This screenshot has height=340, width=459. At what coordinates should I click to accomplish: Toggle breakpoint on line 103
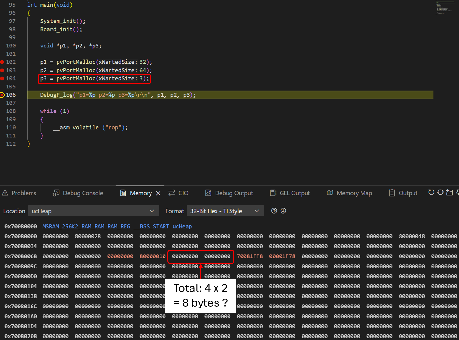[x=2, y=70]
